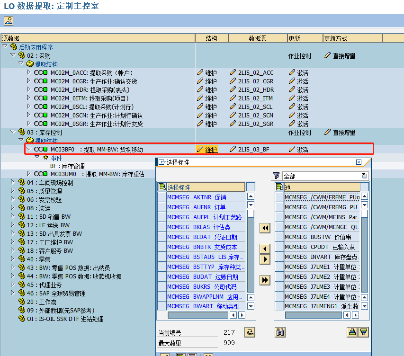Collapse the 02 : 采购 node

pos(13,55)
